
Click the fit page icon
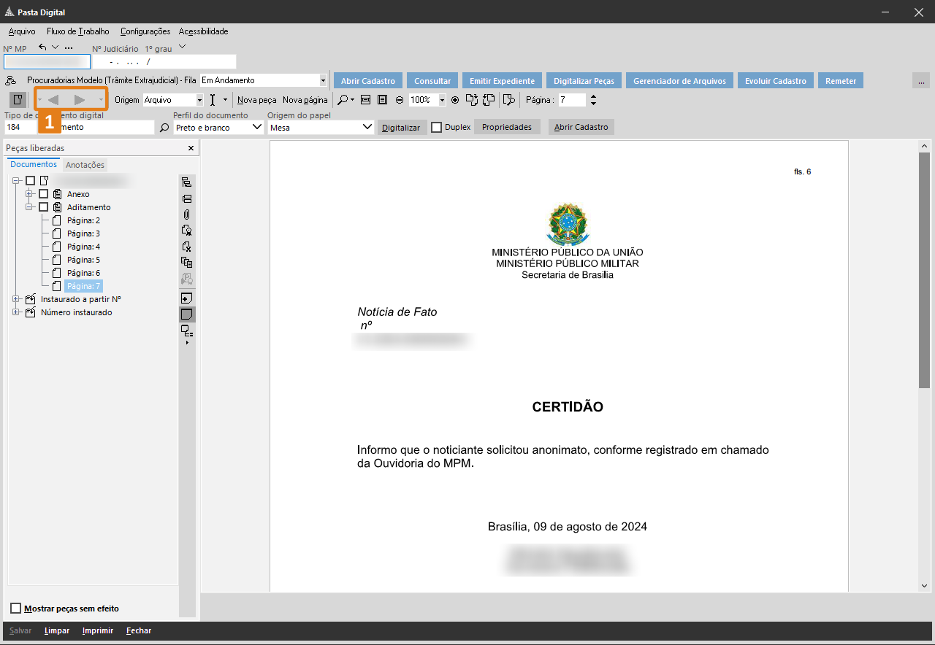tap(382, 100)
